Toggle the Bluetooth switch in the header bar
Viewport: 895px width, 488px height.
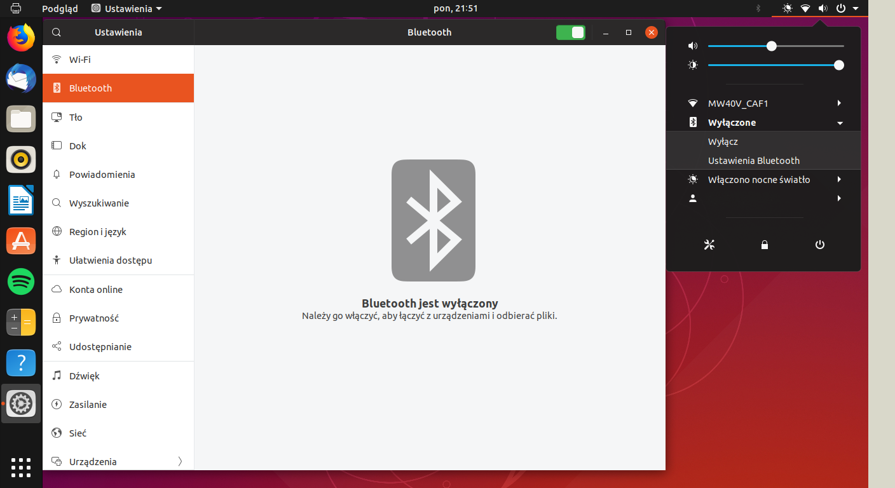click(571, 32)
